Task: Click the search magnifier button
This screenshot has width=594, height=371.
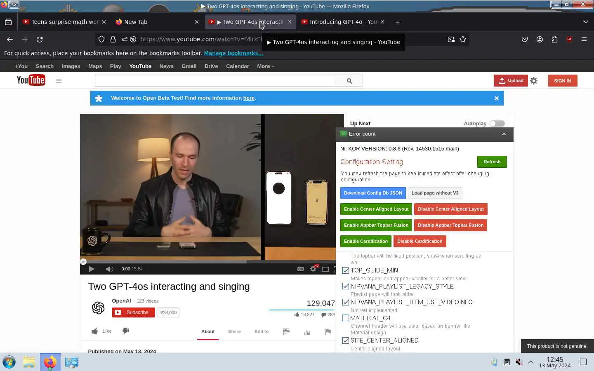Action: [349, 81]
